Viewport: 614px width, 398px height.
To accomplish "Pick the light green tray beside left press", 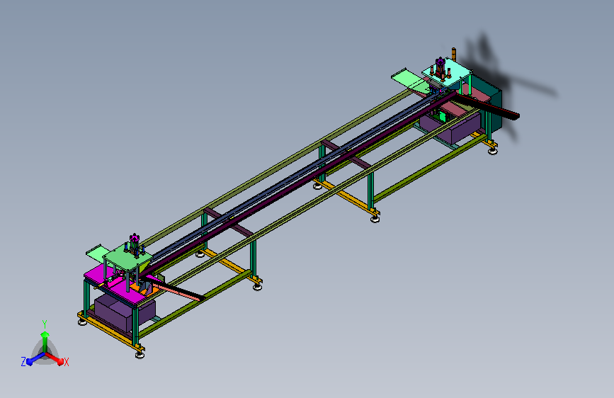I will pyautogui.click(x=97, y=252).
